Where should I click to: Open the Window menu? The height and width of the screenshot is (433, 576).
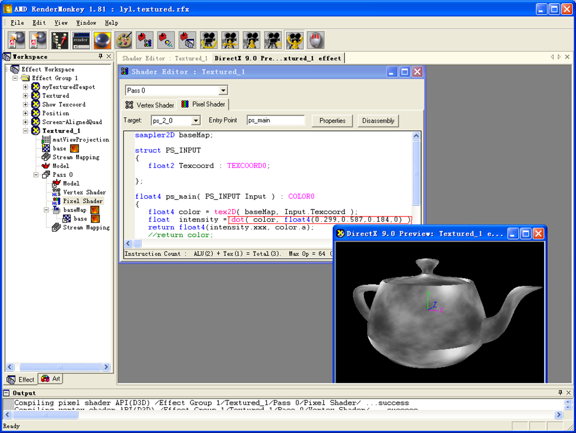86,23
